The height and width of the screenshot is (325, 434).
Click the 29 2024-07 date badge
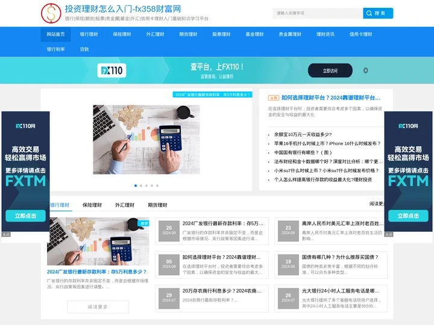169,298
